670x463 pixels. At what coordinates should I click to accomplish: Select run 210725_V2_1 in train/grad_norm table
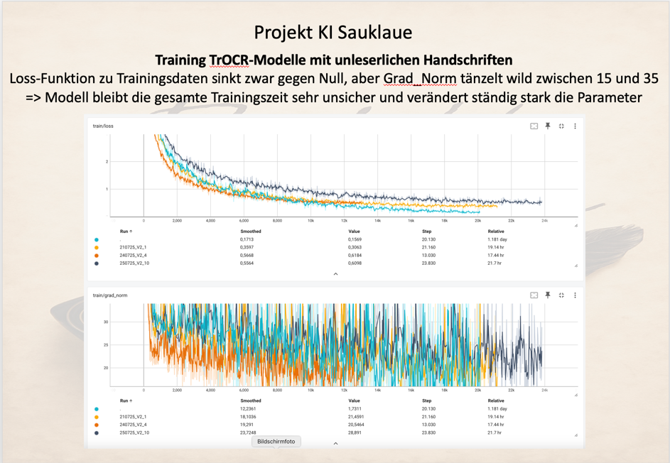[x=133, y=417]
